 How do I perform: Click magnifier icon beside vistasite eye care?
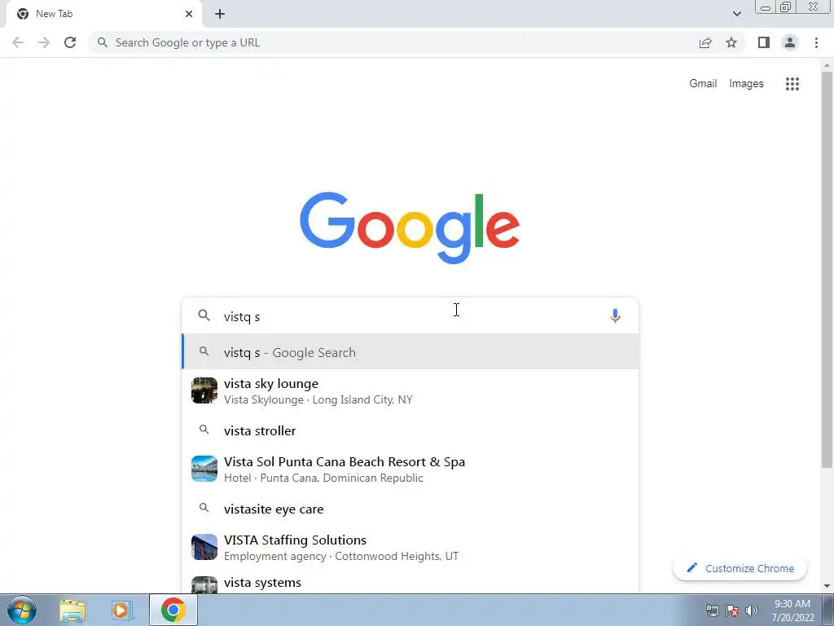click(x=204, y=508)
